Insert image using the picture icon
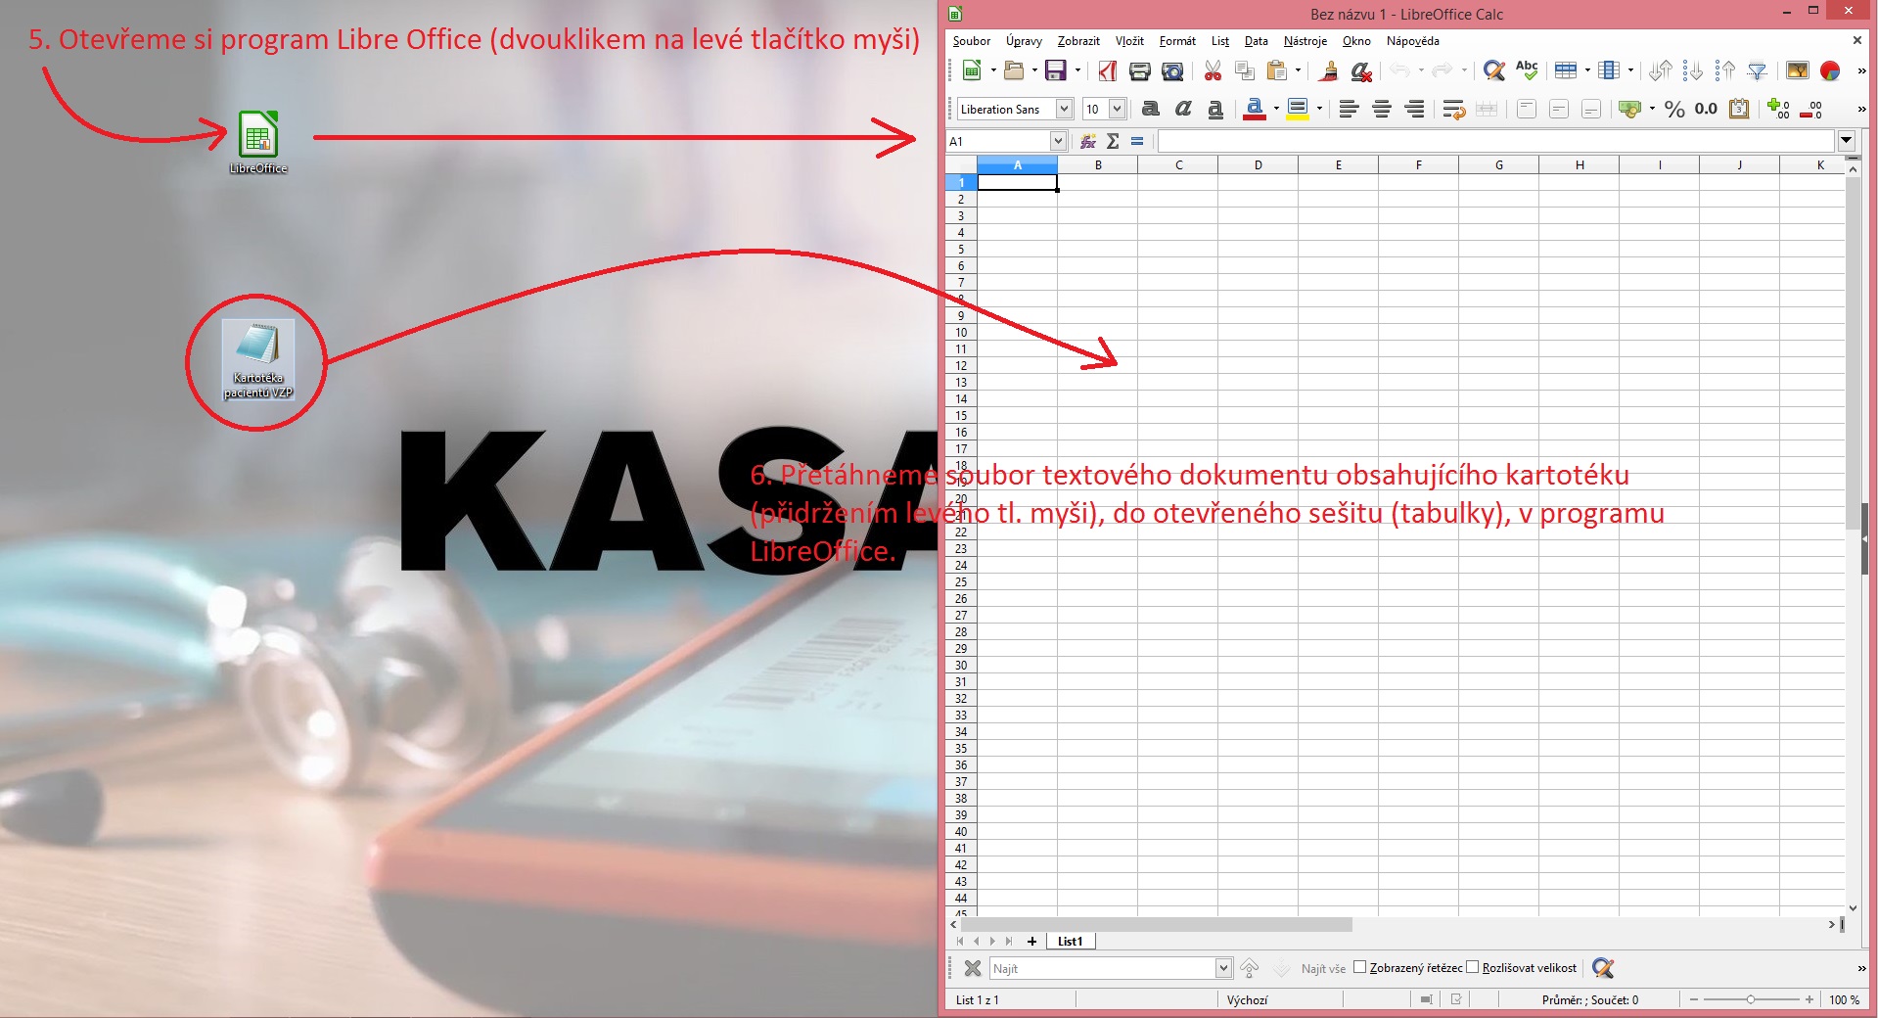1878x1018 pixels. [x=1798, y=70]
